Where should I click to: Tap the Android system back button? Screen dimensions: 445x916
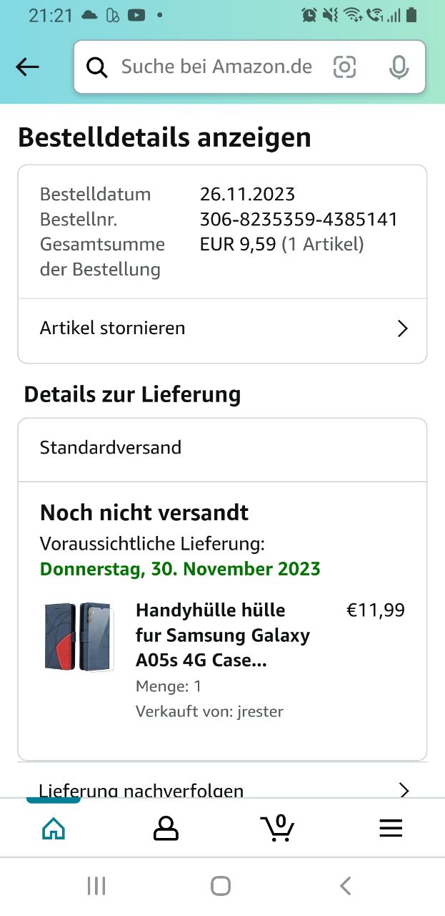coord(346,886)
